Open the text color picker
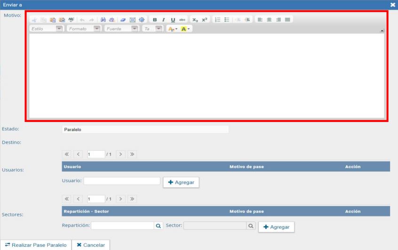The height and width of the screenshot is (250, 398). pyautogui.click(x=173, y=29)
